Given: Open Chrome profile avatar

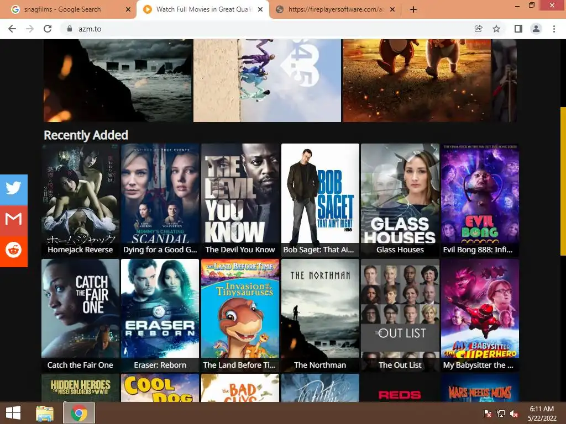Looking at the screenshot, I should pos(536,29).
